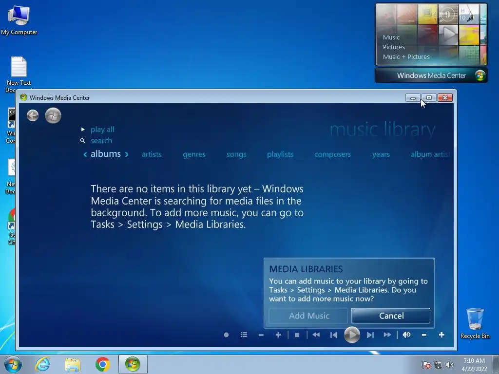Minimize the Windows Media Center window

(x=413, y=97)
